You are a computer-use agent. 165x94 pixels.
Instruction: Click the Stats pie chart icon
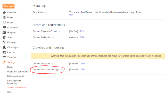pos(4,37)
